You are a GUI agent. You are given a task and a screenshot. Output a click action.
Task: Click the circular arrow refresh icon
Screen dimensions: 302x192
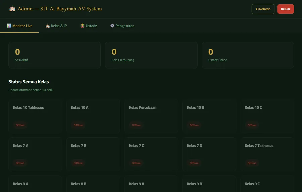257,9
